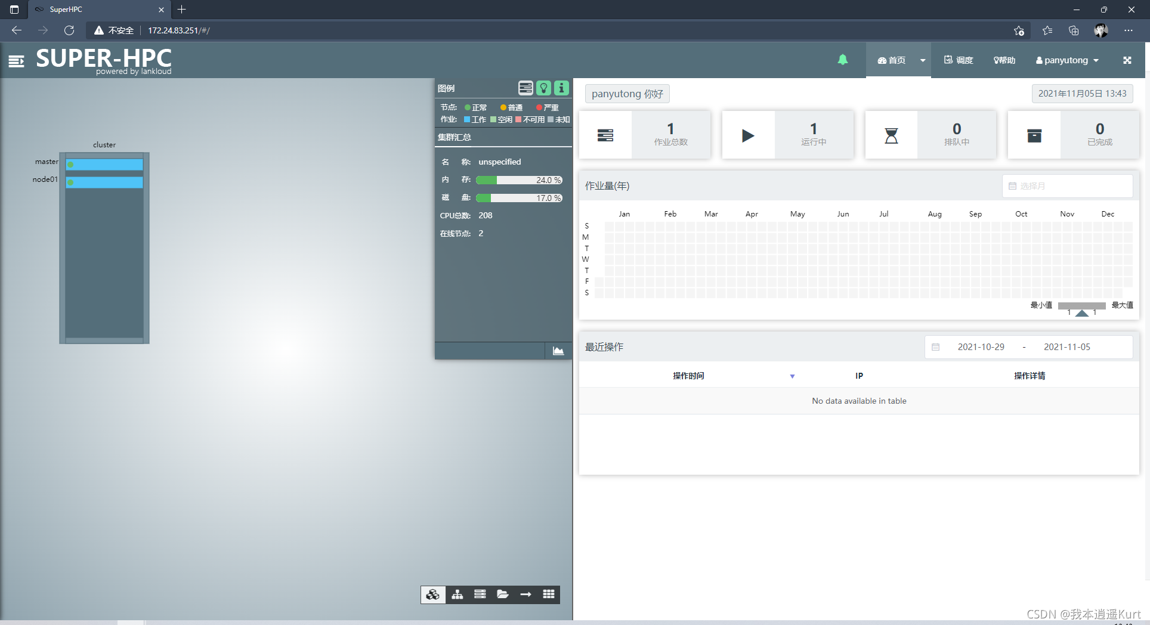Click the 集群汇总 cluster summary header
The height and width of the screenshot is (625, 1150).
point(455,137)
